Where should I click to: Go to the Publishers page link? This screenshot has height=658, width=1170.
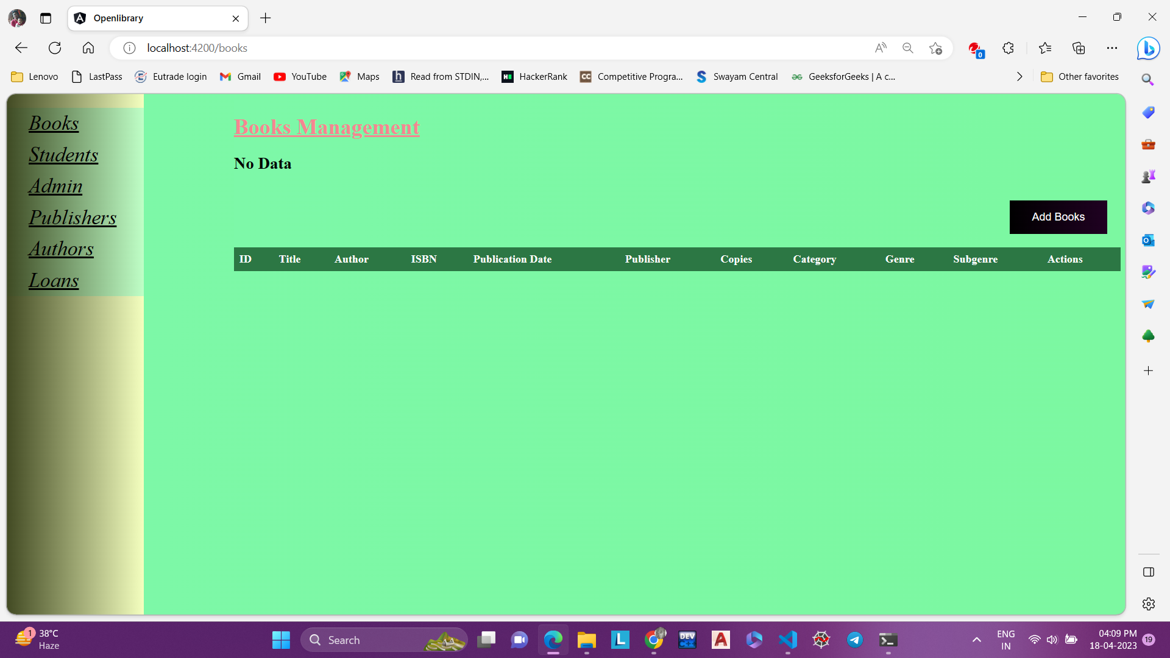tap(73, 218)
